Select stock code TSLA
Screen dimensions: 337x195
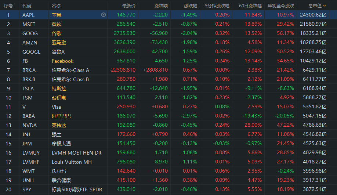[x=28, y=89]
